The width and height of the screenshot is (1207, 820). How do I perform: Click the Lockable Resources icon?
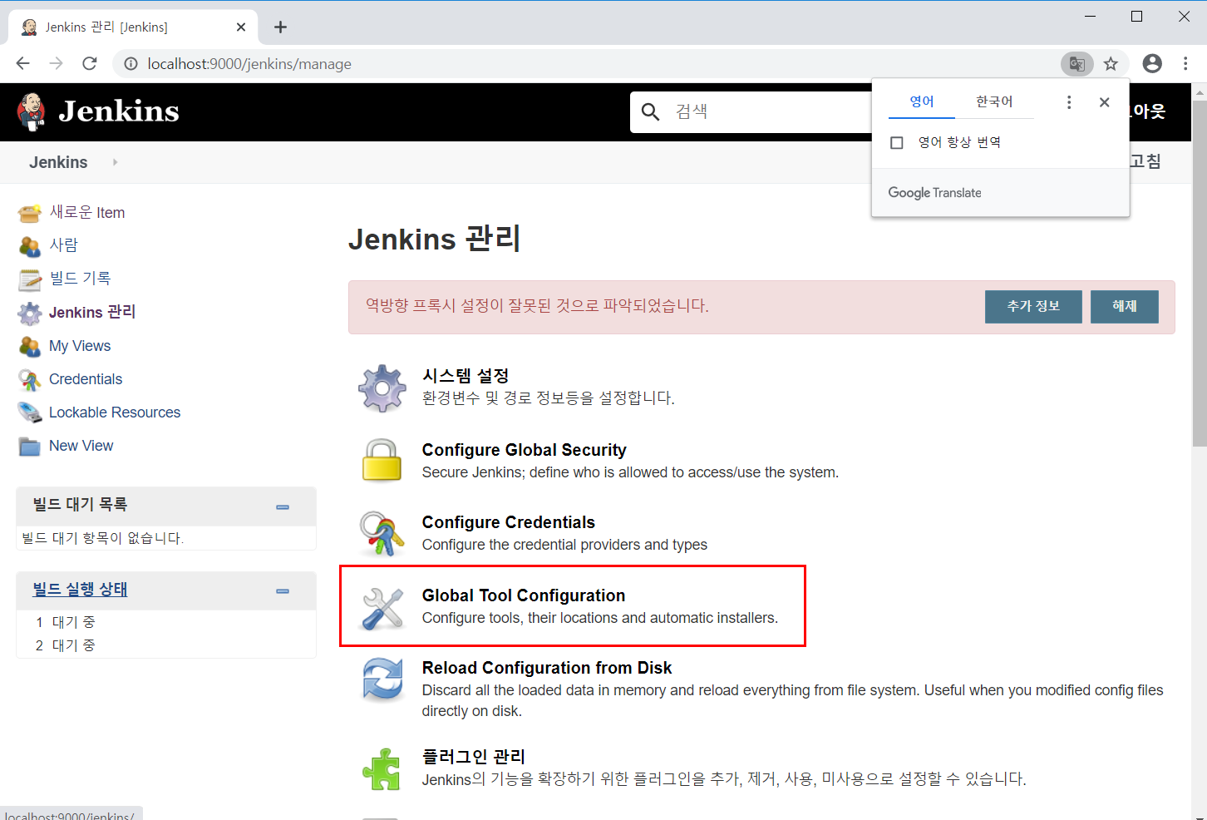[x=30, y=412]
